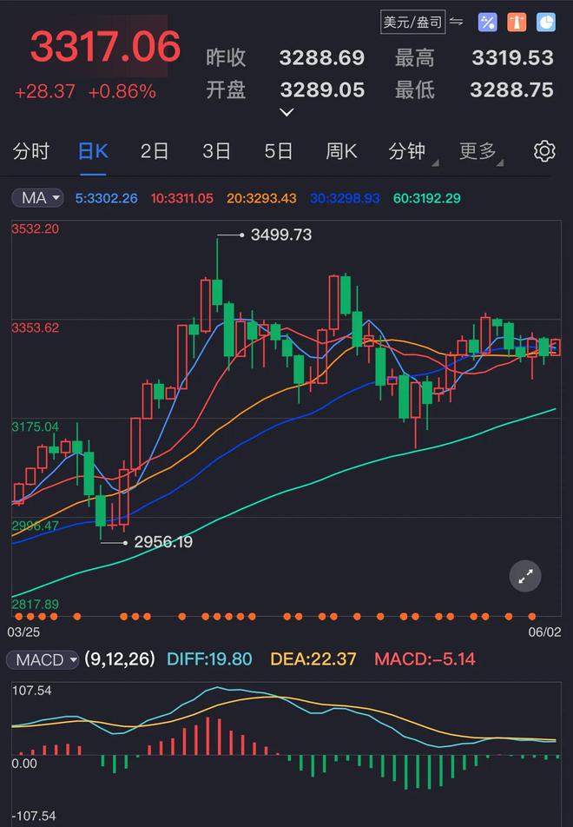
Task: Tap the 03/25 start date label
Action: tap(23, 632)
